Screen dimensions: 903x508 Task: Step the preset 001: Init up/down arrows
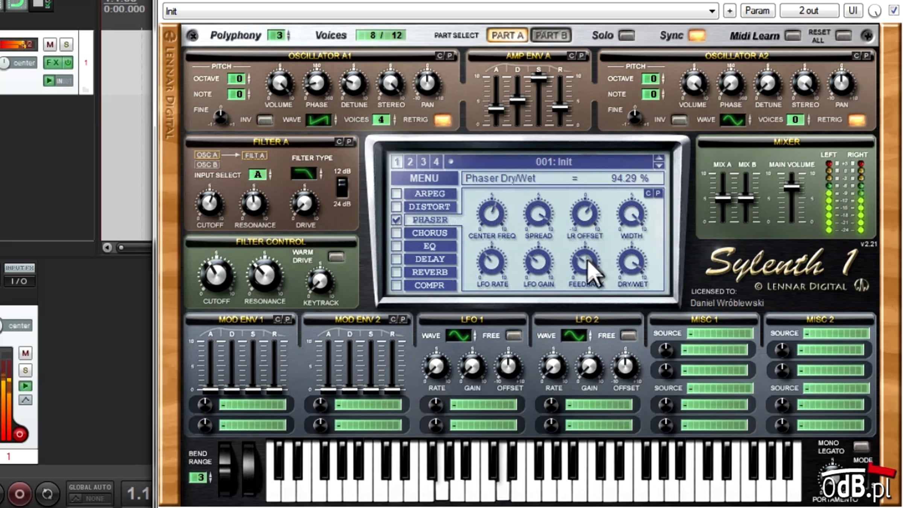pos(658,162)
